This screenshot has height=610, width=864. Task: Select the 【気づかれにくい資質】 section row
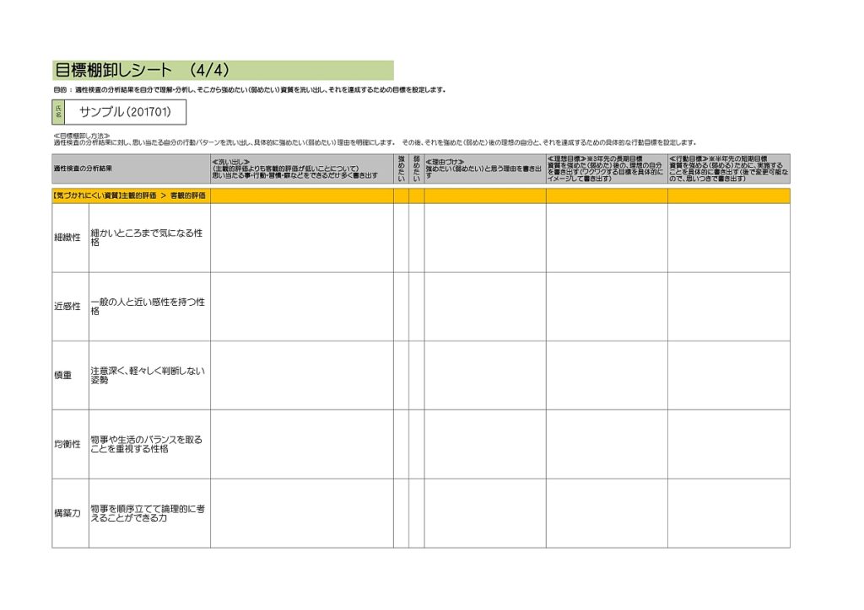tap(421, 195)
